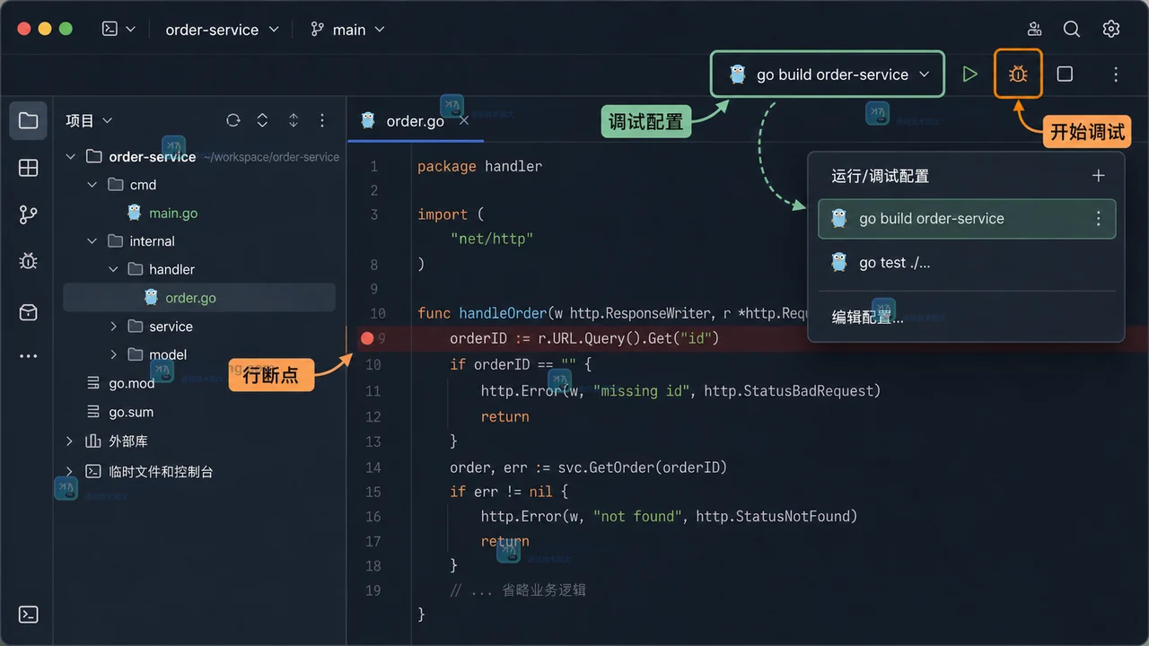Show more tool windows ellipsis
1149x646 pixels.
pos(28,356)
